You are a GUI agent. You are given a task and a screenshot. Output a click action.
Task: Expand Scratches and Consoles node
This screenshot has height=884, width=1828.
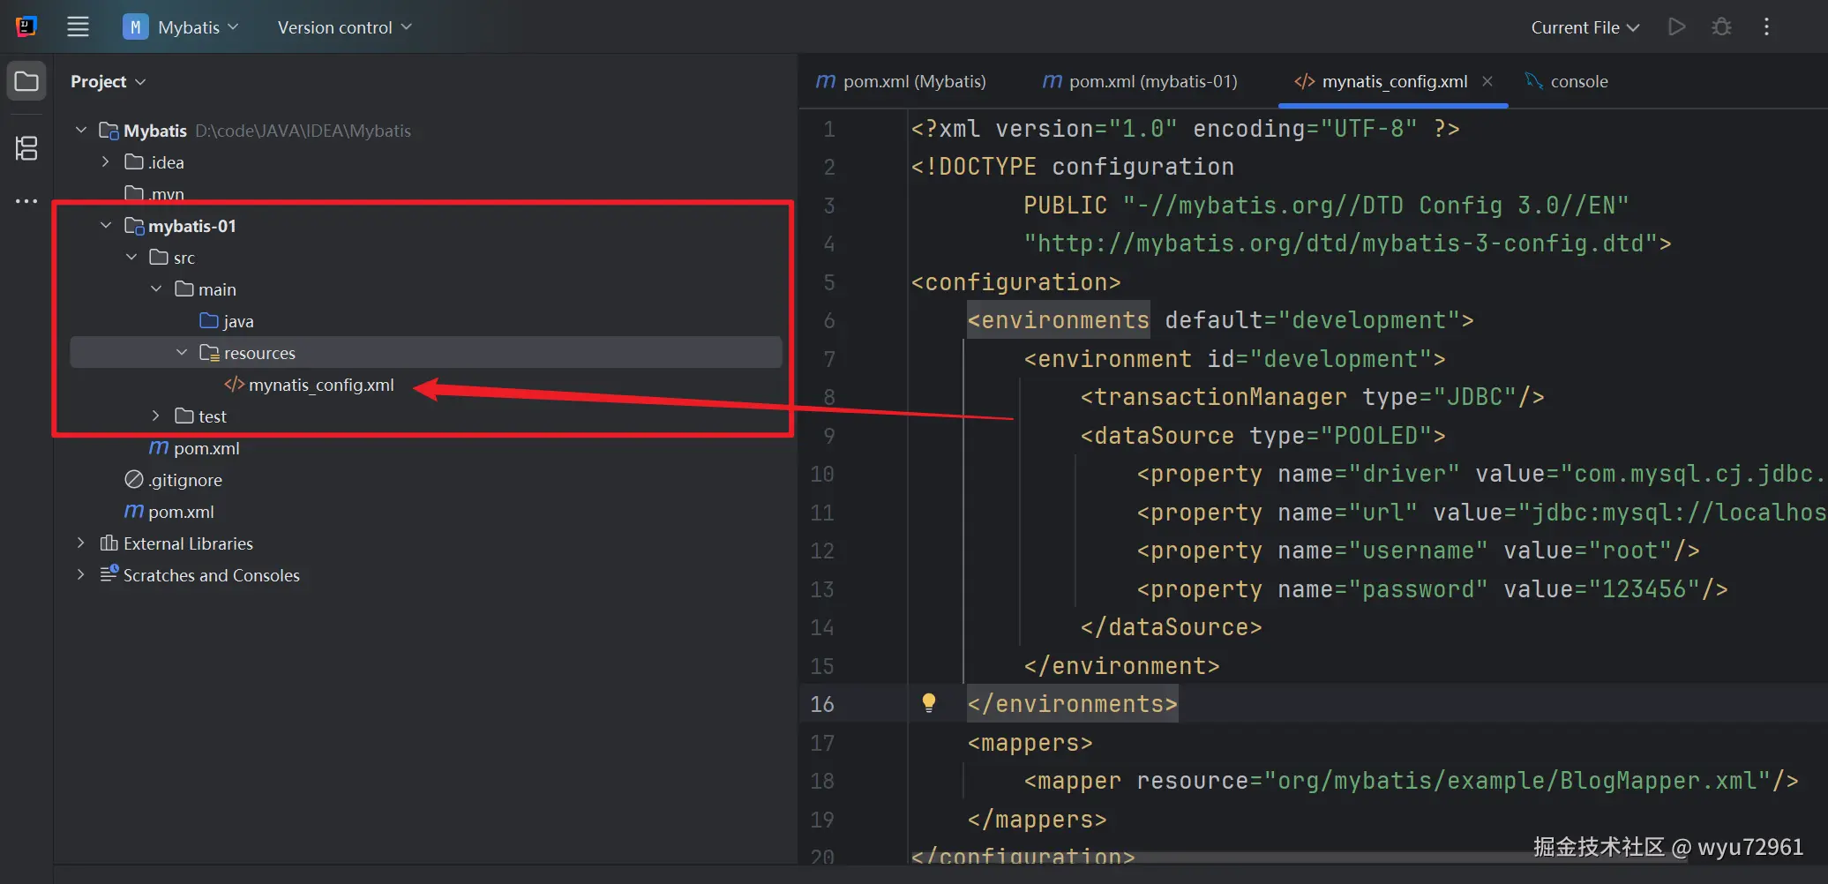(81, 575)
